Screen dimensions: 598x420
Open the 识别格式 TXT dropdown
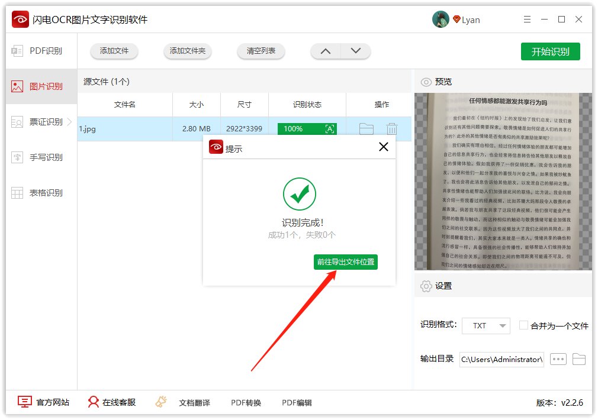tap(486, 325)
